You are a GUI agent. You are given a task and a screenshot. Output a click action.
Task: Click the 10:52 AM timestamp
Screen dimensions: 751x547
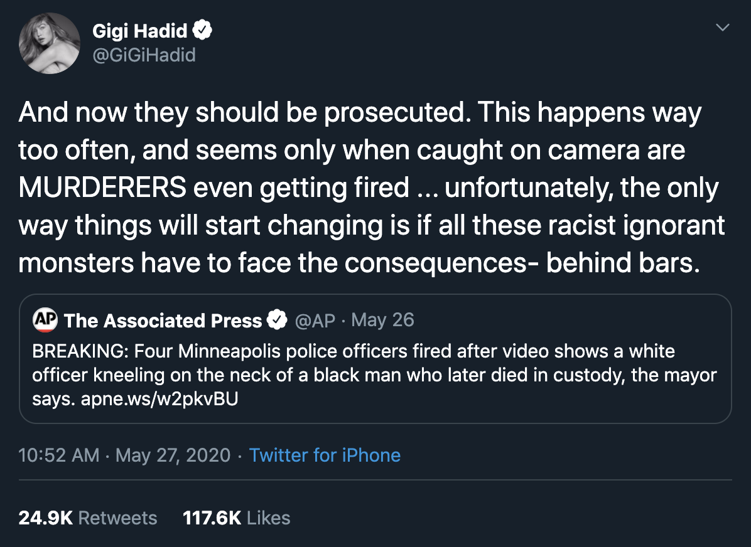coord(59,455)
